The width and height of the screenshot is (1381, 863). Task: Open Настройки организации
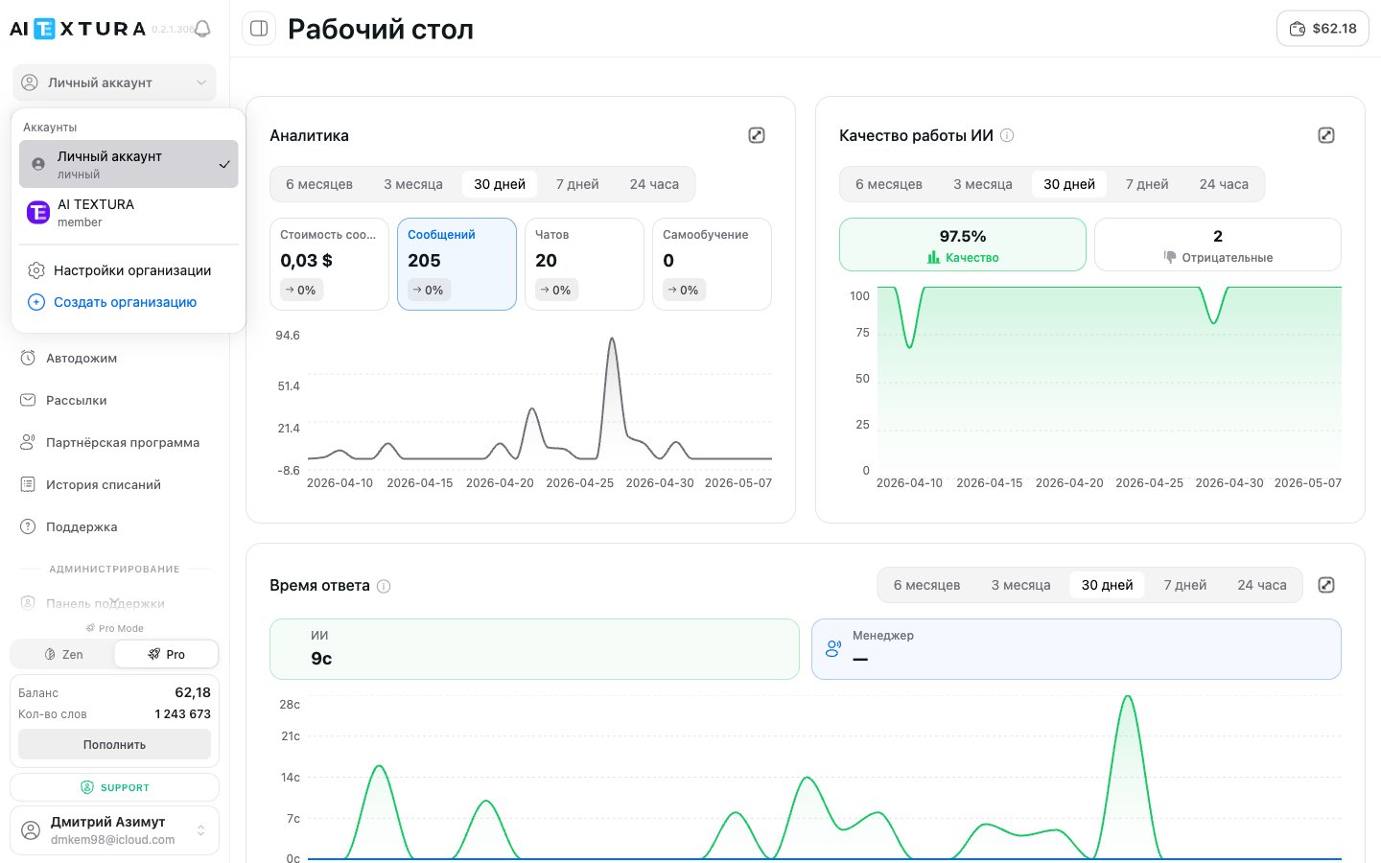tap(129, 270)
